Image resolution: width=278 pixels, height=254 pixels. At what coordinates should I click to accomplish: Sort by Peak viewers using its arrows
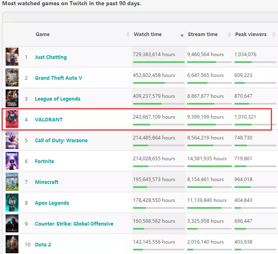click(x=274, y=34)
